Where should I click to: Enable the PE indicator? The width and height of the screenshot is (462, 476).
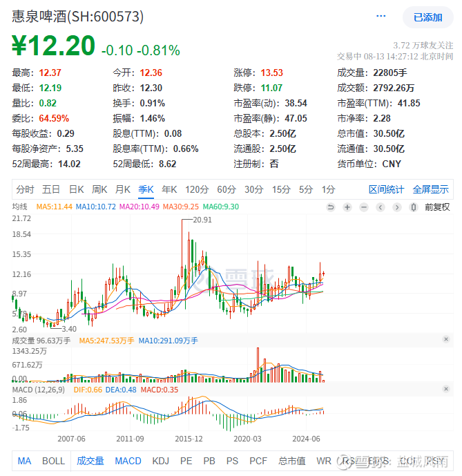186,461
